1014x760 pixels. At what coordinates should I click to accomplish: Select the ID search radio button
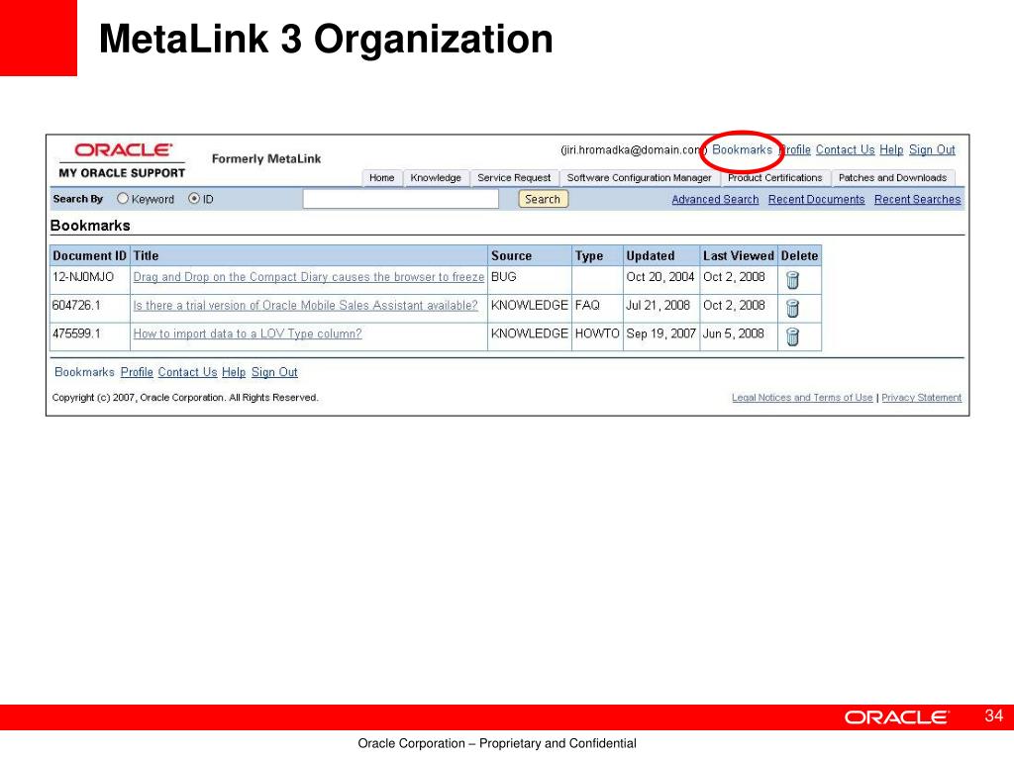point(194,198)
